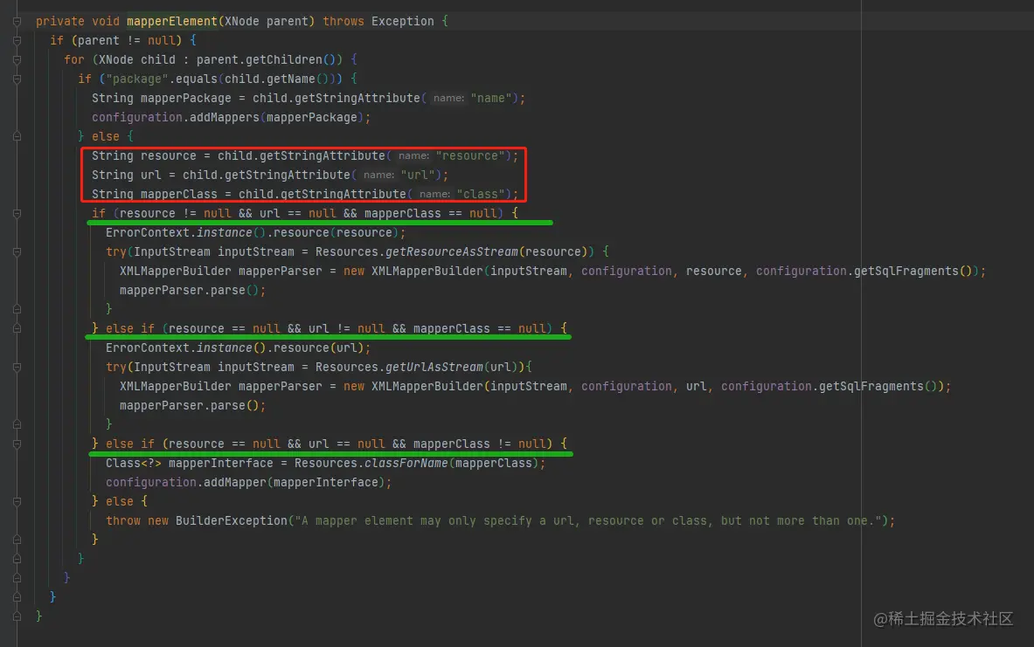The width and height of the screenshot is (1034, 647).
Task: Click the 稀土掘金技术社区 watermark
Action: [x=942, y=619]
